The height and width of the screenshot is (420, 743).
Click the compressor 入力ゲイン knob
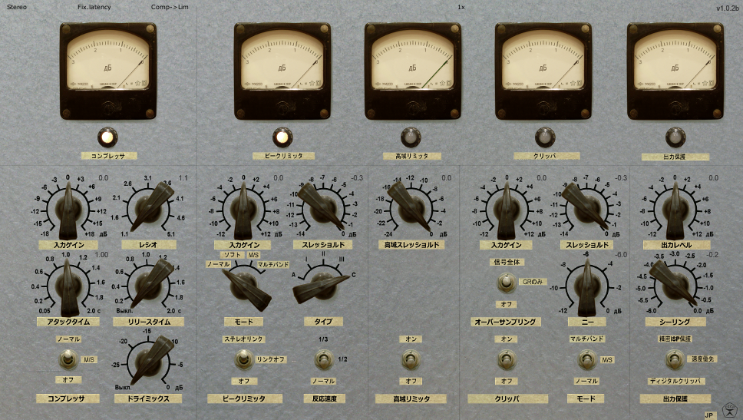click(68, 209)
